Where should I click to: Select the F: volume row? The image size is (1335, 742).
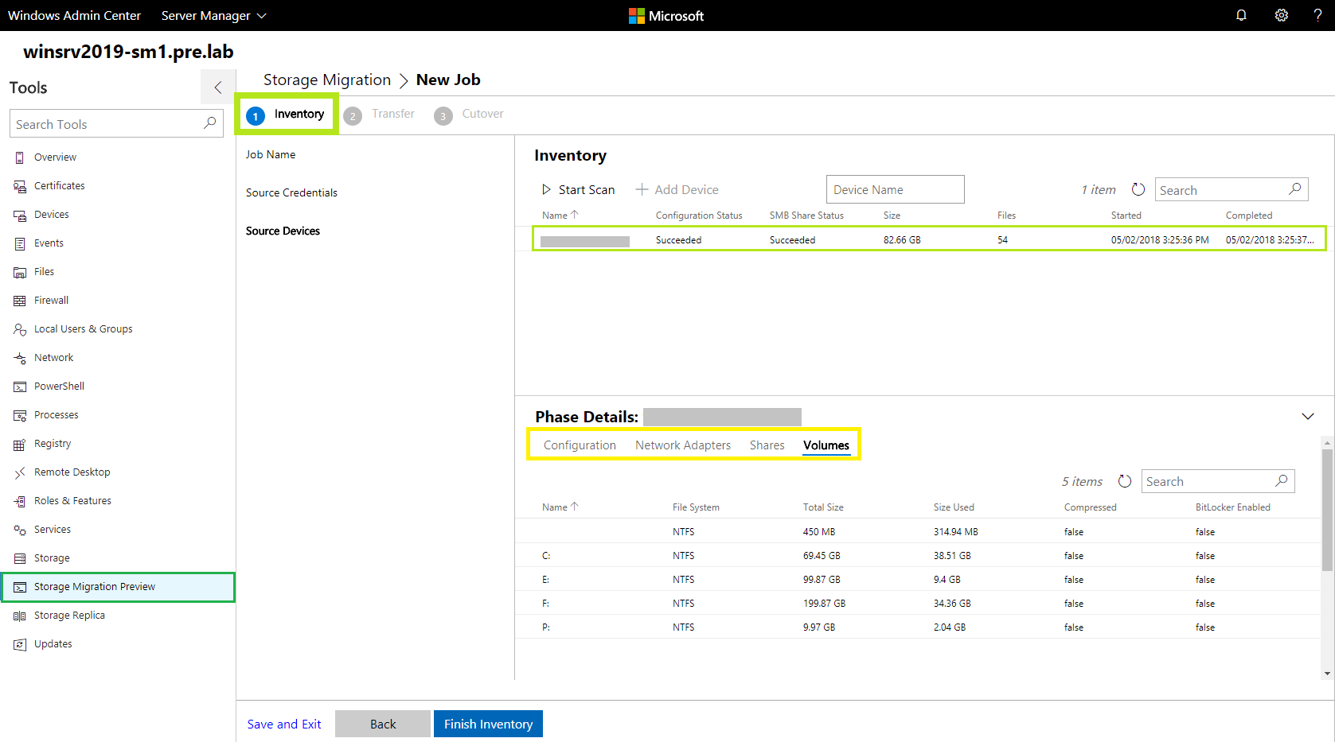[918, 603]
